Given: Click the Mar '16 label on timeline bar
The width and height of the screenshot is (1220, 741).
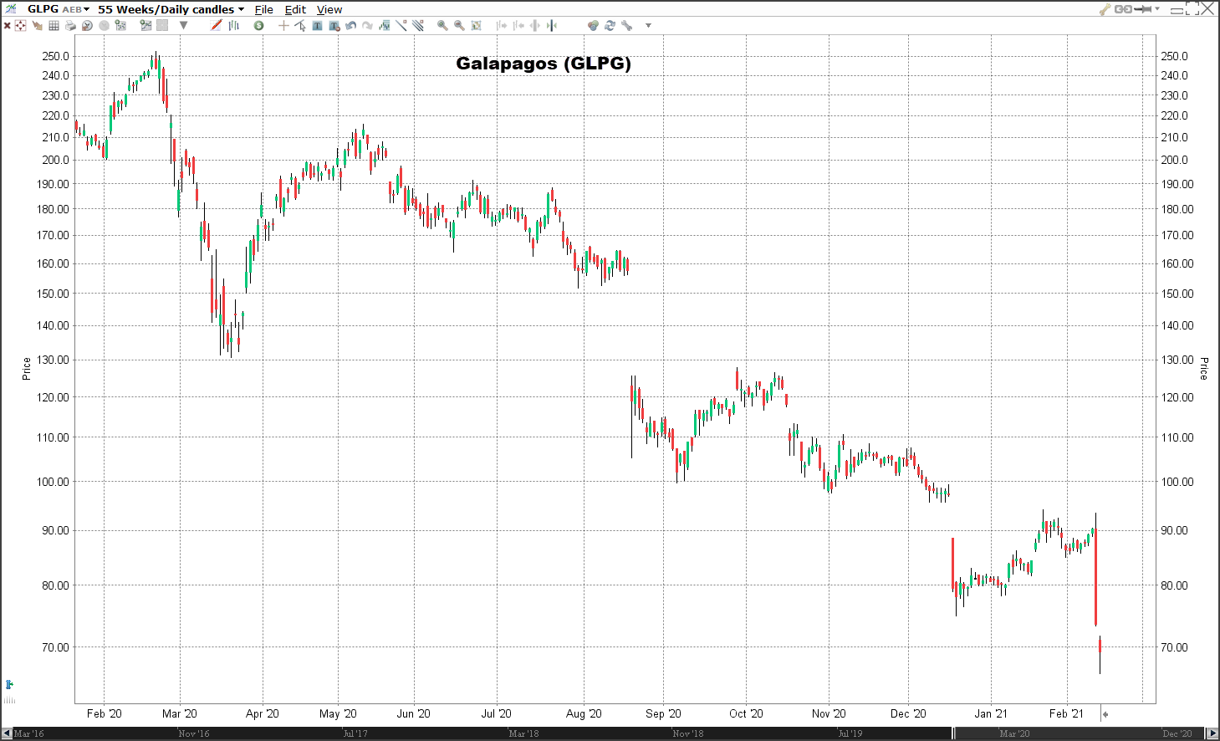Looking at the screenshot, I should click(x=29, y=733).
